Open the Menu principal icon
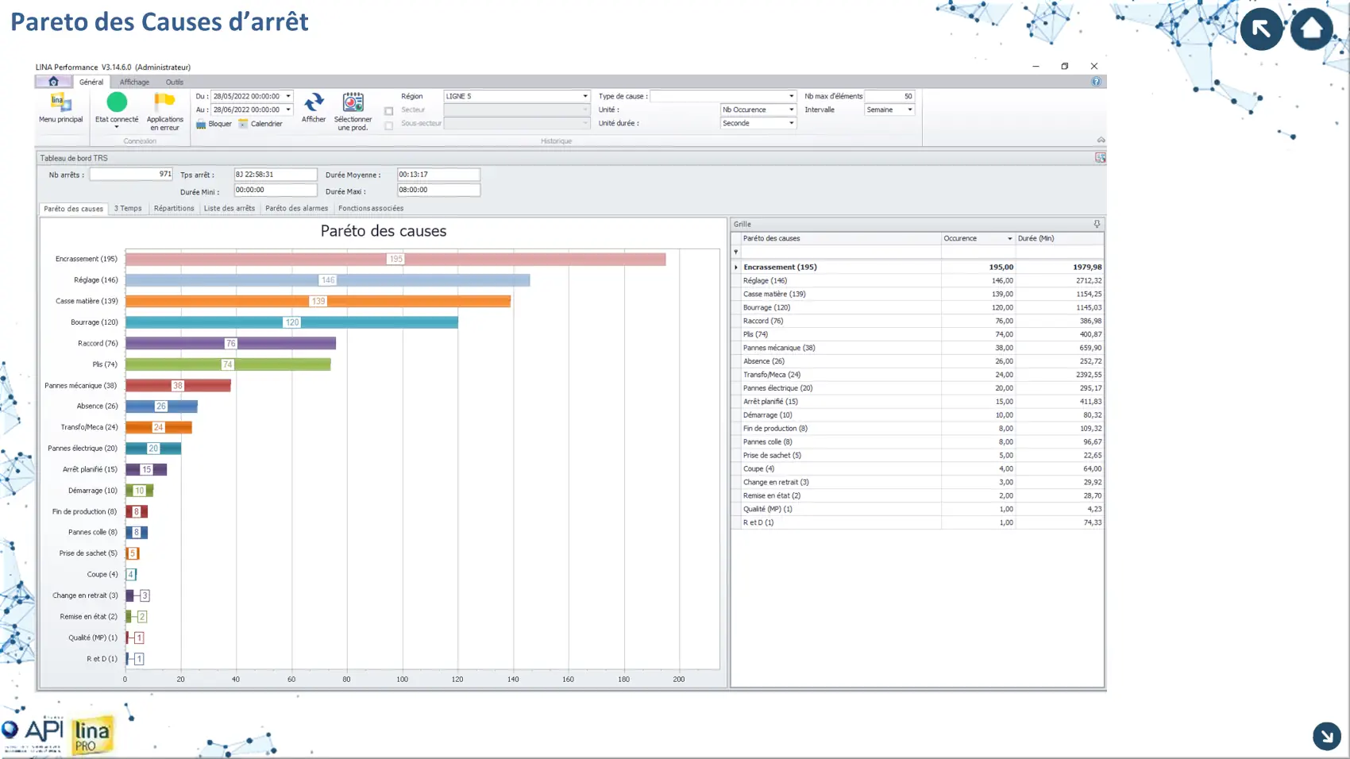The image size is (1350, 759). click(x=60, y=103)
